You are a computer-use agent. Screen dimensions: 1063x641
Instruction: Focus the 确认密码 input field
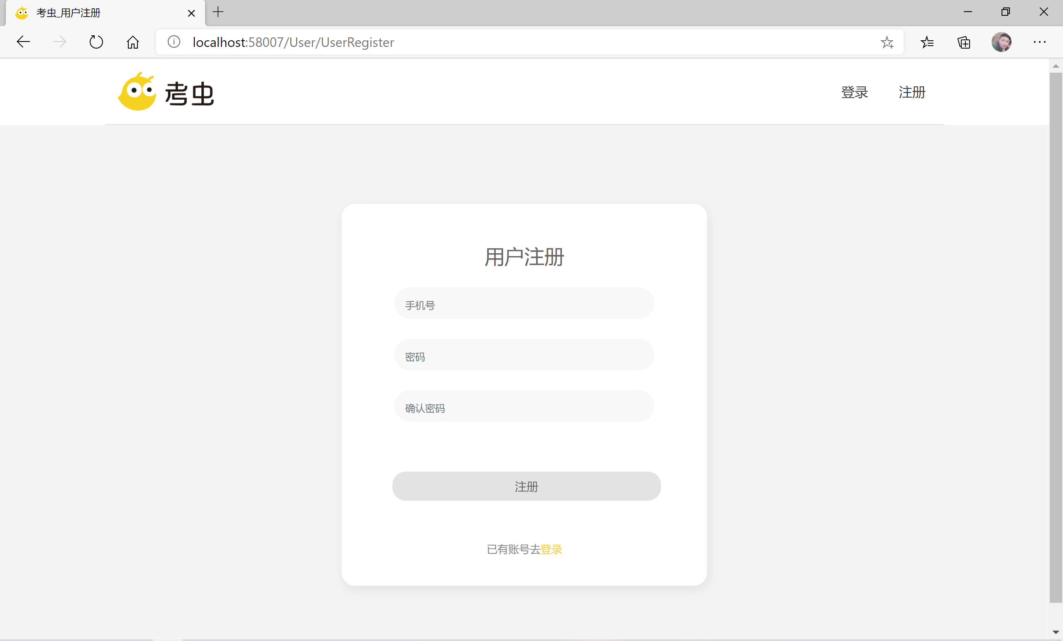tap(524, 406)
